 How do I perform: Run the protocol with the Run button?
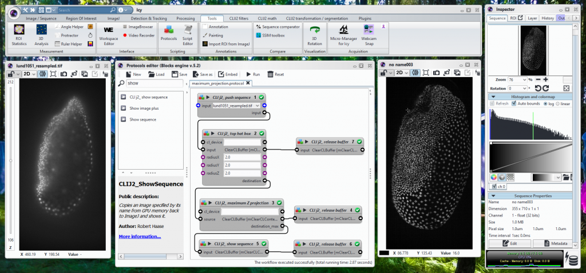[x=252, y=74]
